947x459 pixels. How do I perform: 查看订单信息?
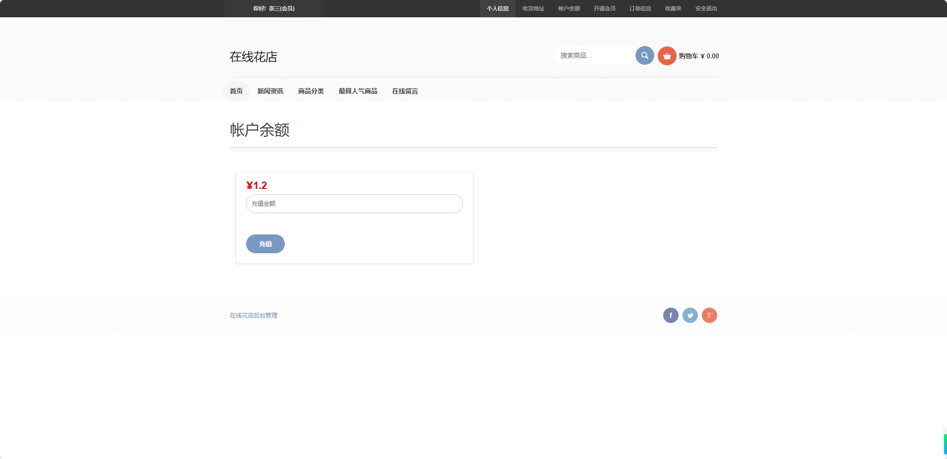640,8
